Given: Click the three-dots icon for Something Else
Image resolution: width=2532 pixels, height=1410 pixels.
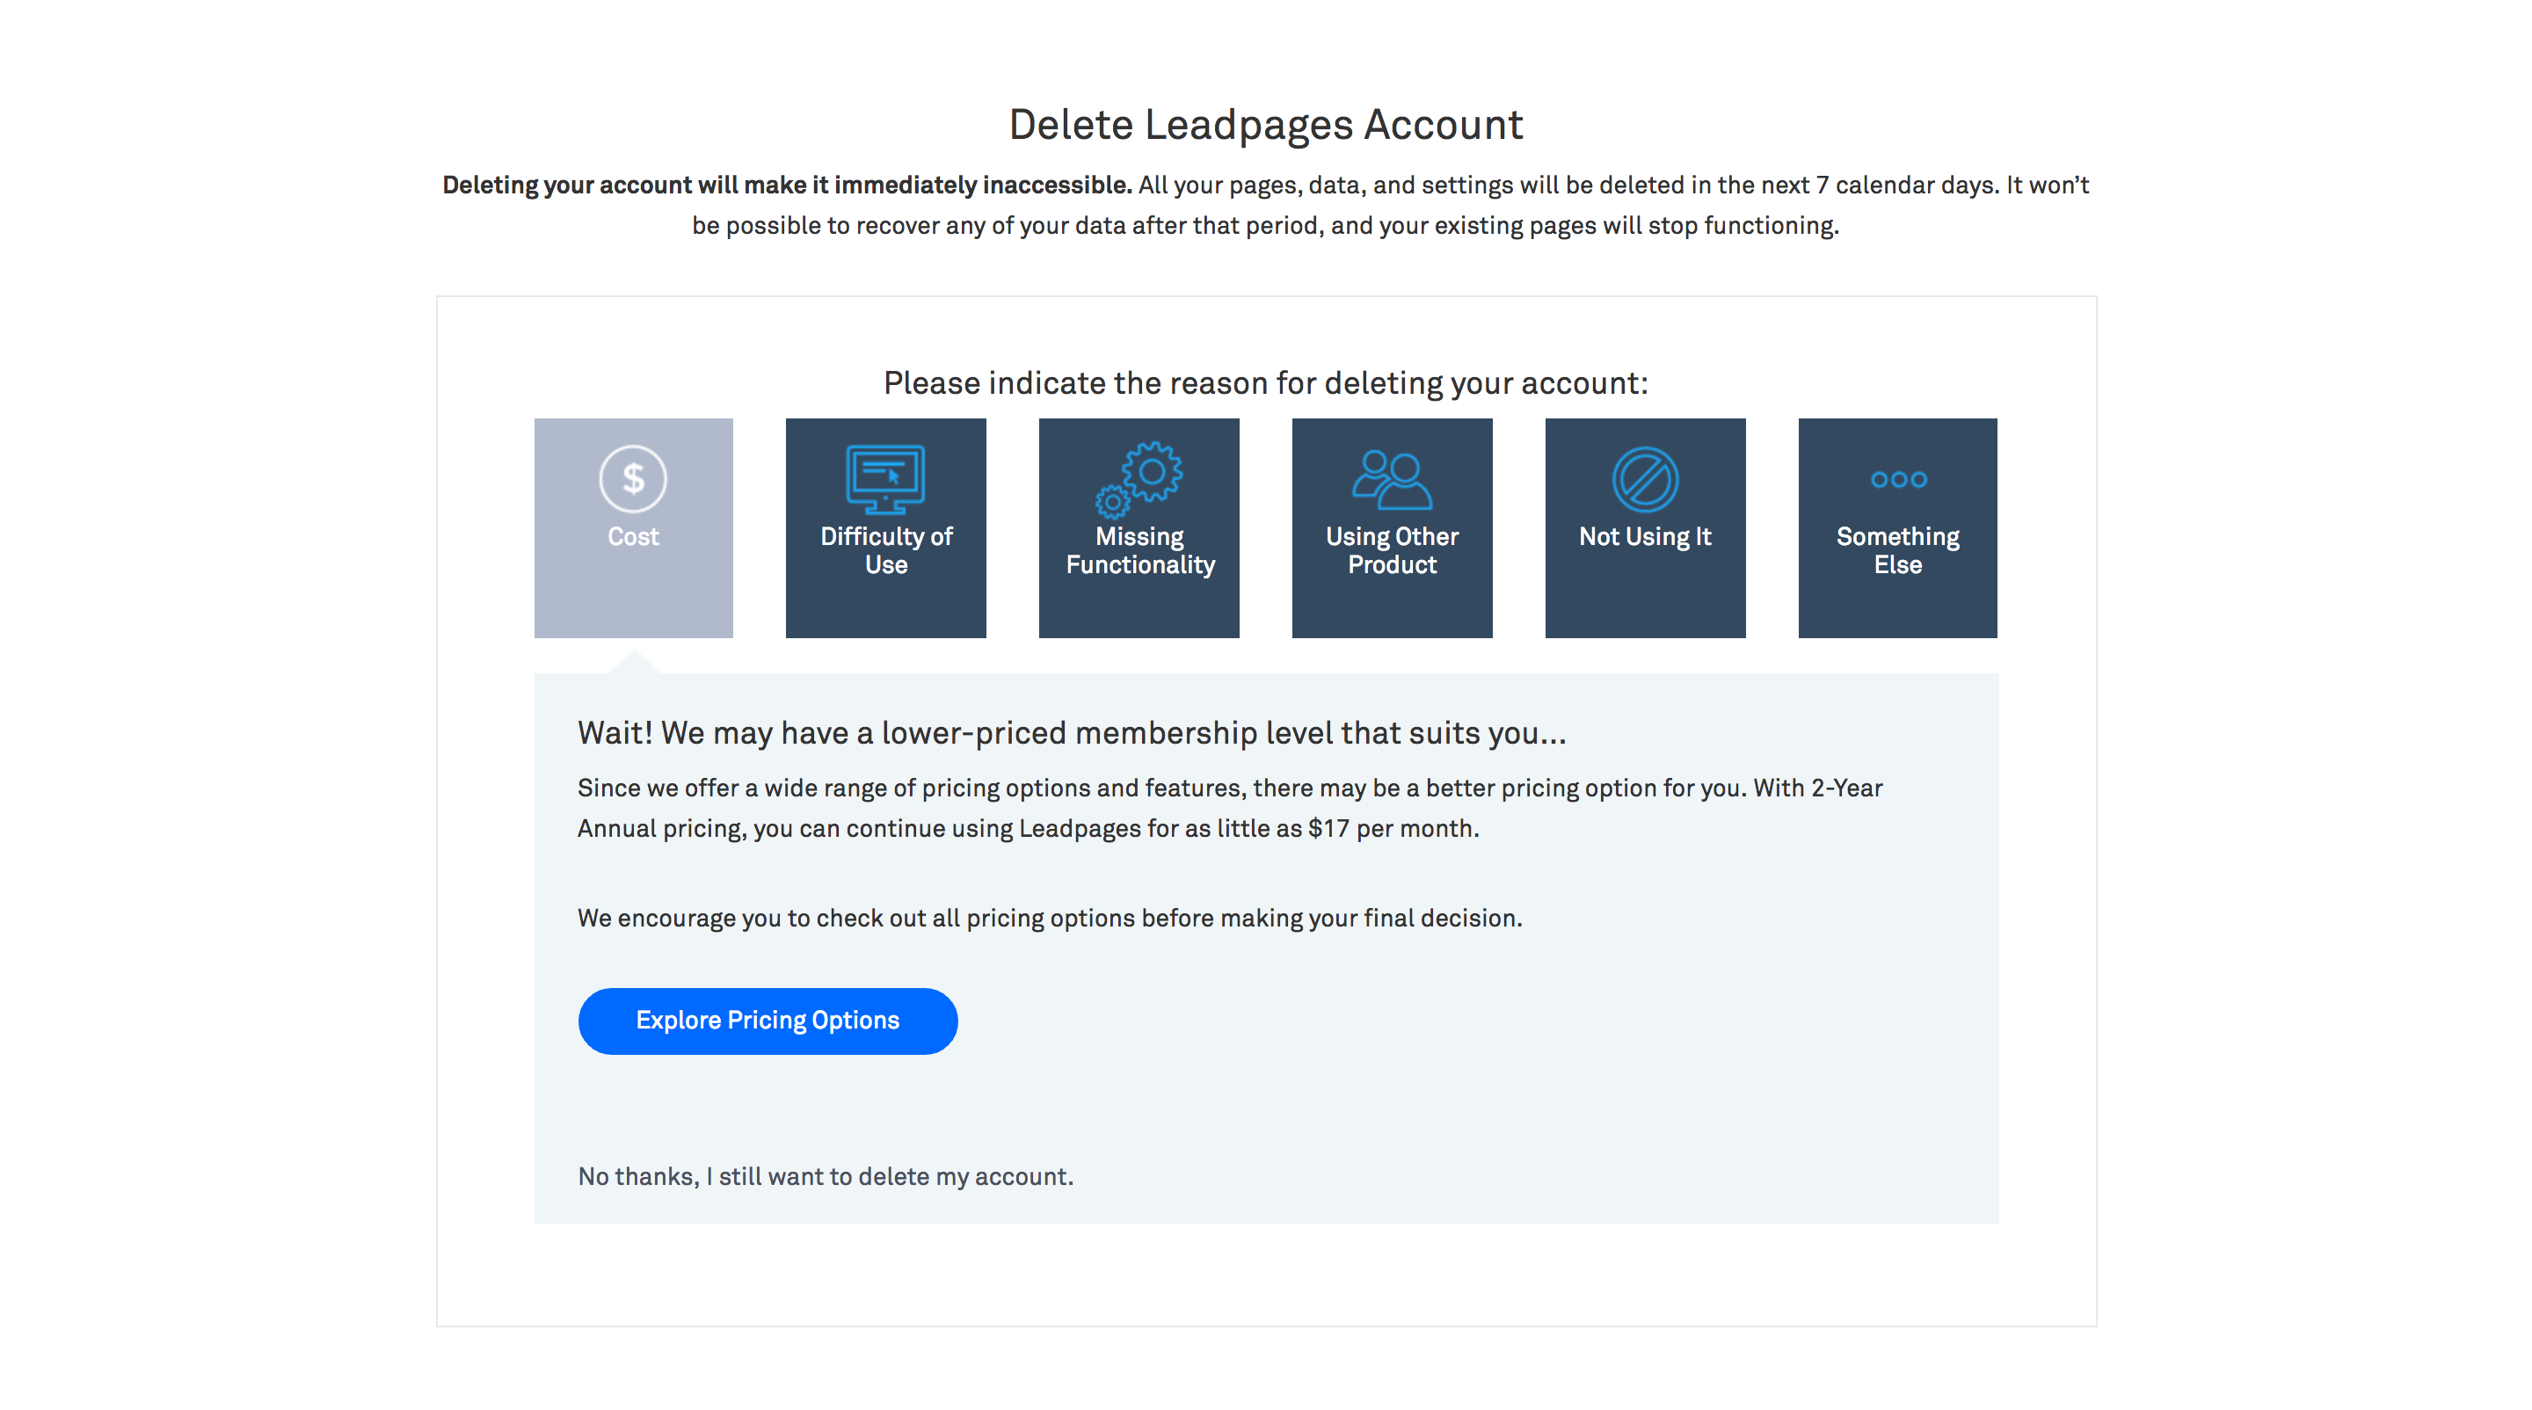Looking at the screenshot, I should pyautogui.click(x=1898, y=479).
